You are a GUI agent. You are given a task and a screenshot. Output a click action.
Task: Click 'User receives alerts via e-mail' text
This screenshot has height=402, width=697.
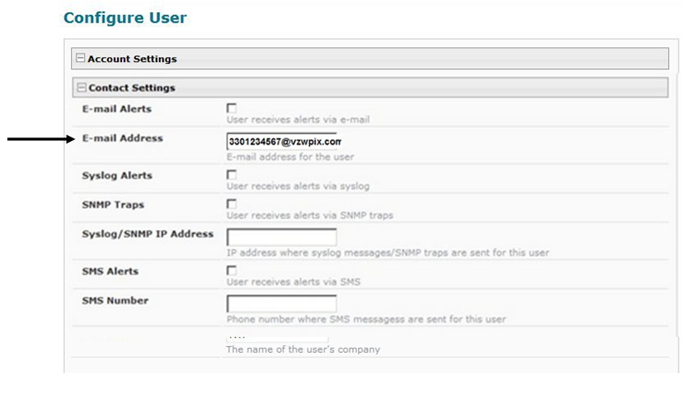(x=298, y=119)
